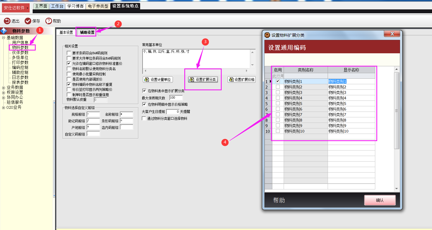The width and height of the screenshot is (432, 230).
Task: Open 帮助 question mark icon in toolbar
Action: click(x=48, y=21)
